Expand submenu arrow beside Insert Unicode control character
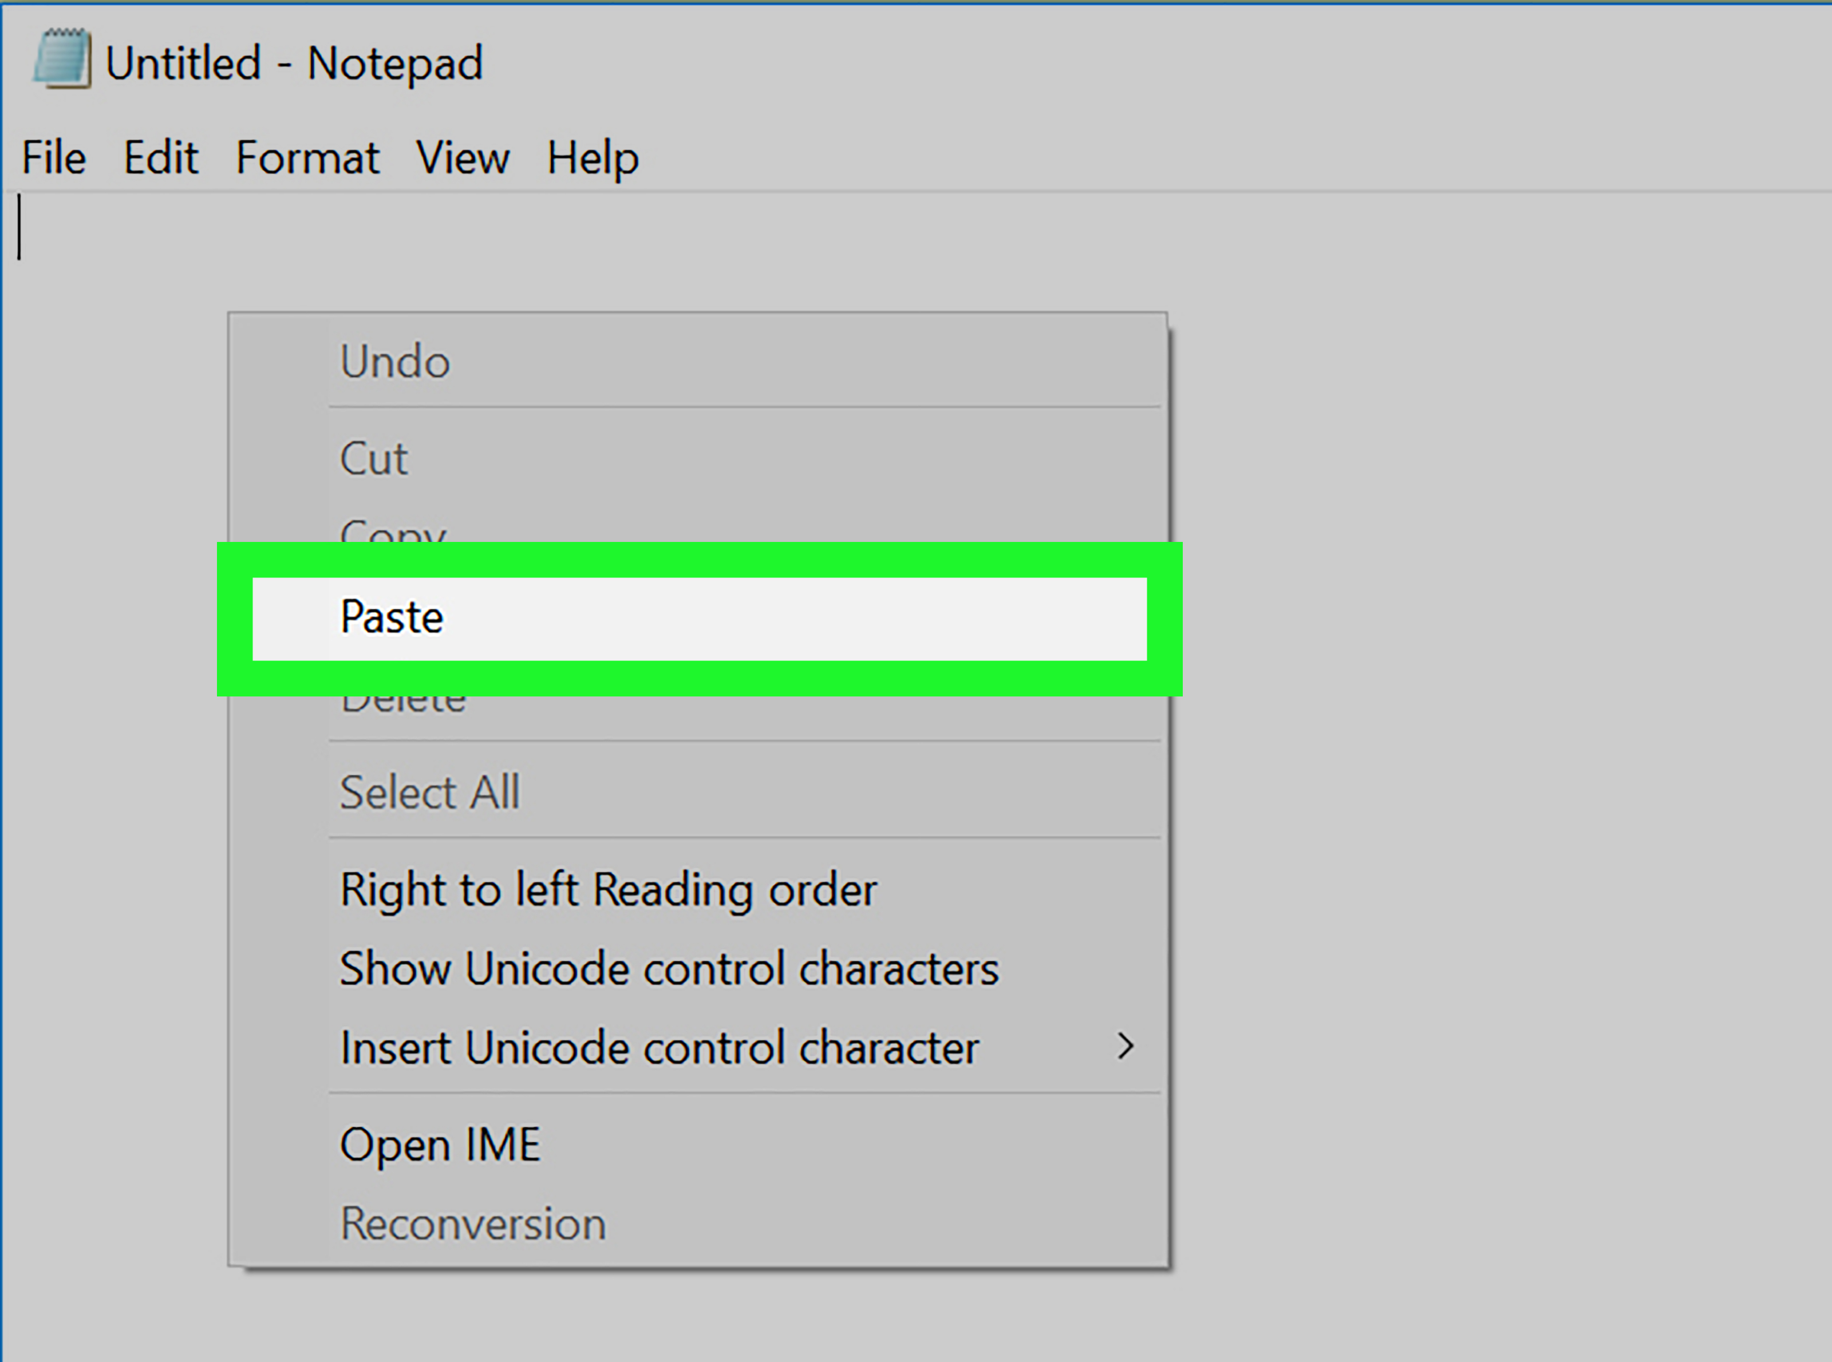Image resolution: width=1832 pixels, height=1362 pixels. click(x=1125, y=1046)
